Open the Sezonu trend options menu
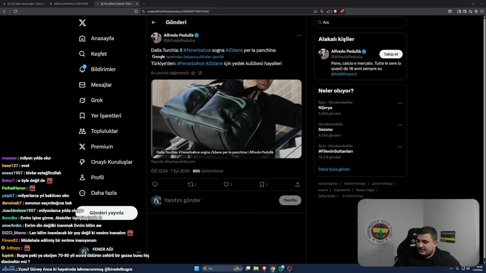 [400, 125]
